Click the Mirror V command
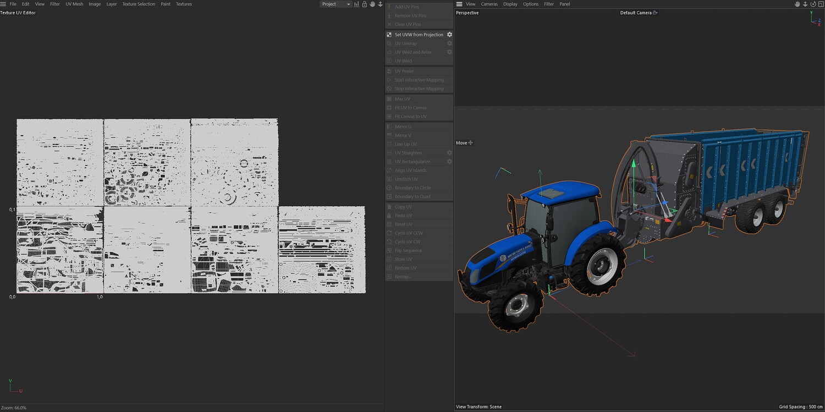This screenshot has height=412, width=825. pos(419,135)
